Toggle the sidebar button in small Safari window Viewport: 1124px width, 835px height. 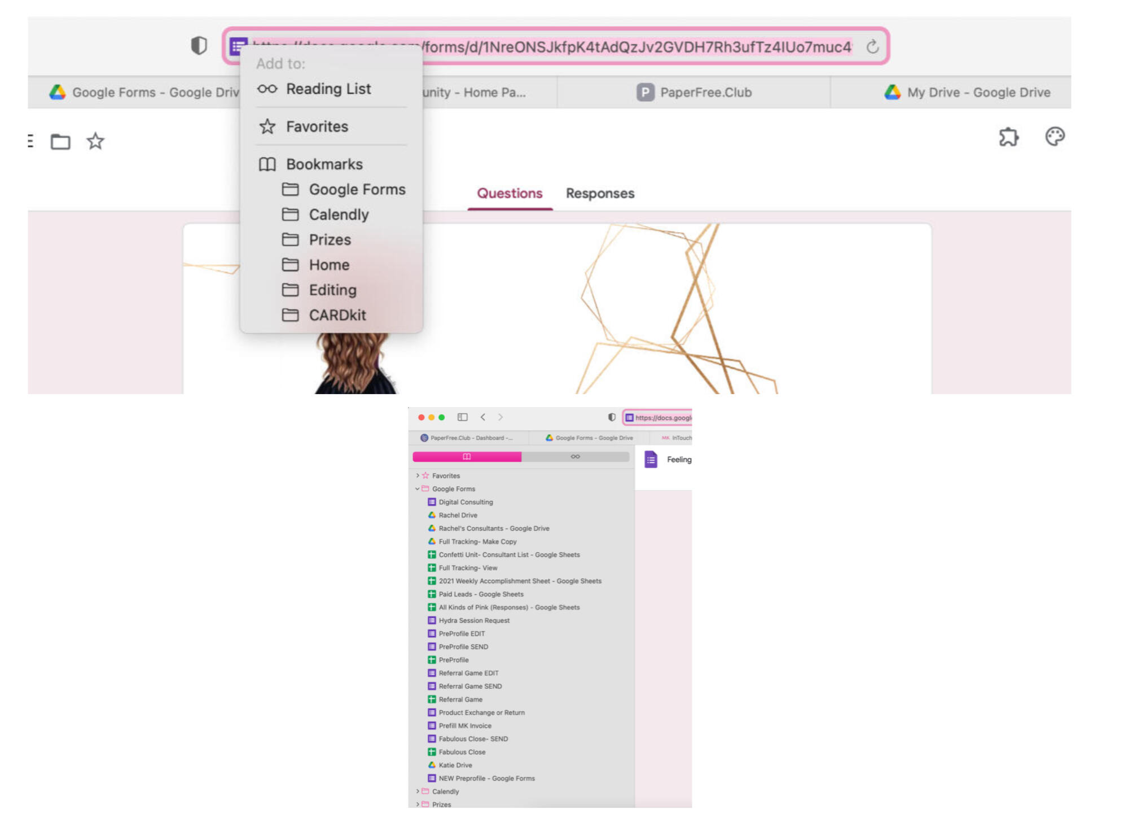tap(462, 417)
